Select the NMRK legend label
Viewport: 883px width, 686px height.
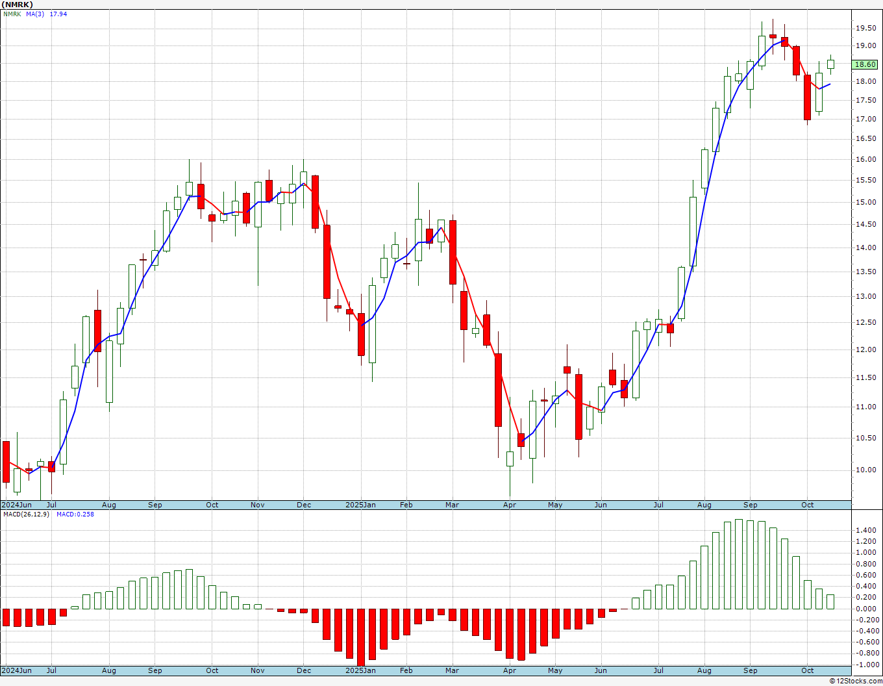(12, 14)
